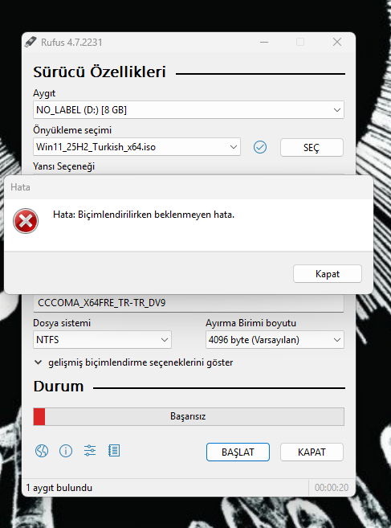391x528 pixels.
Task: Click the 'Yansı Seçeneği' label
Action: point(64,166)
